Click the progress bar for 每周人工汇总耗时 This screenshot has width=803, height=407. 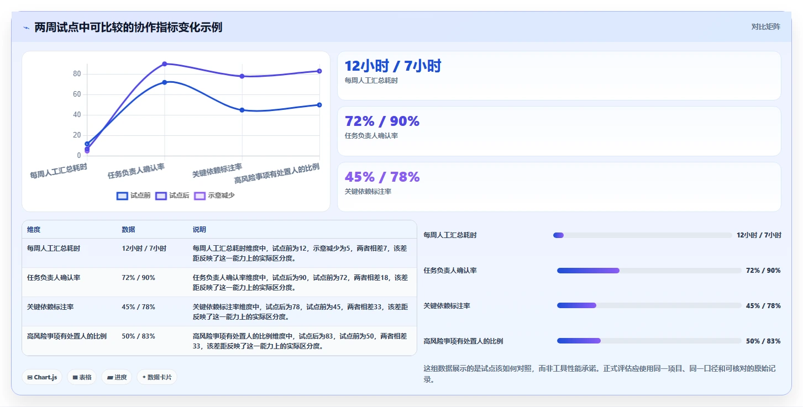coord(642,235)
